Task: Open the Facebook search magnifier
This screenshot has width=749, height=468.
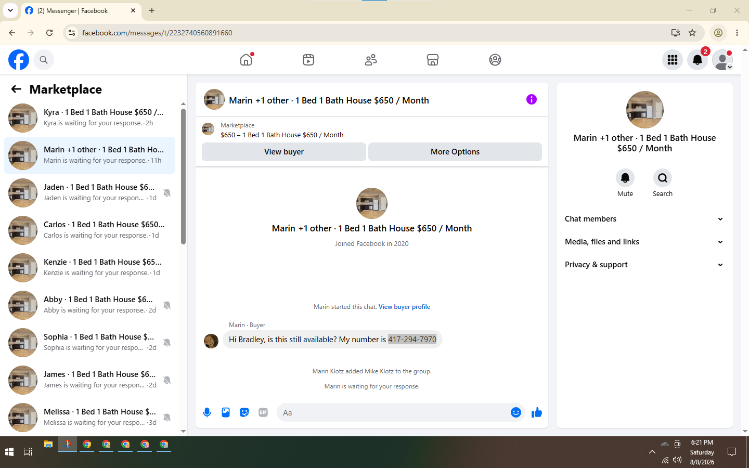Action: coord(44,60)
